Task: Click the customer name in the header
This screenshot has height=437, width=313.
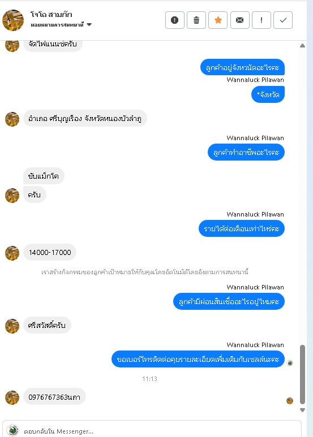Action: (x=52, y=14)
